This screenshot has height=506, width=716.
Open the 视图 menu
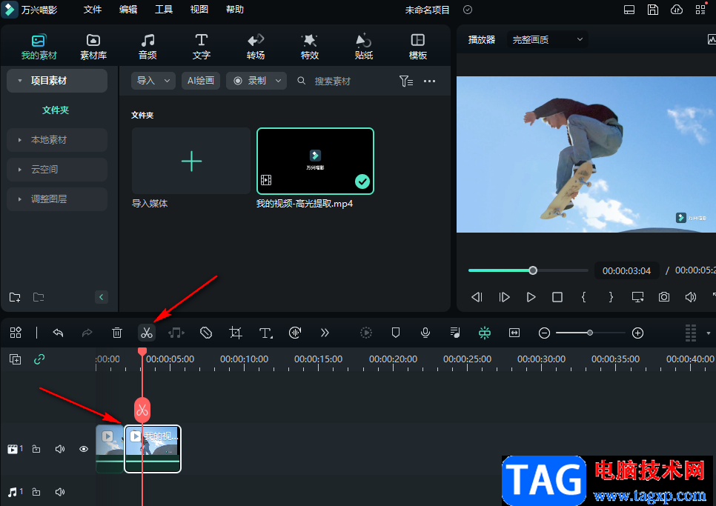pyautogui.click(x=199, y=10)
